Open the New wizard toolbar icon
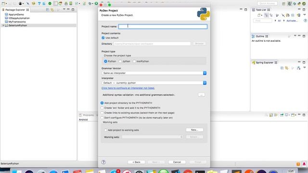The height and width of the screenshot is (173, 308). coord(3,3)
